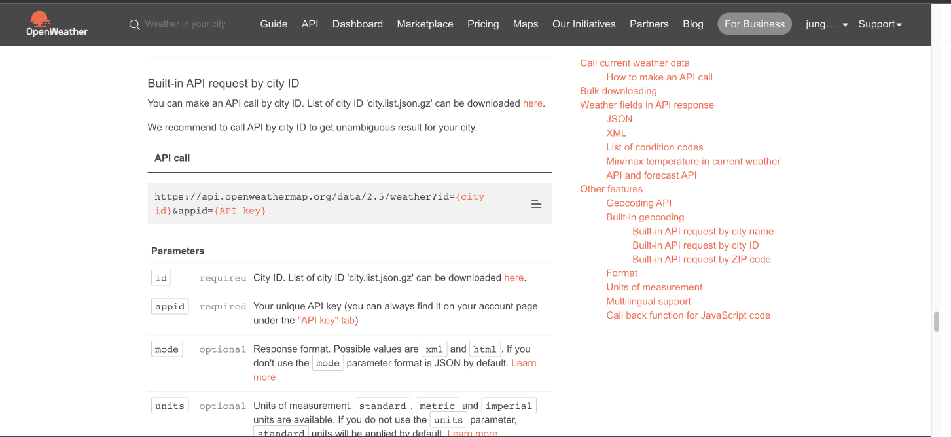
Task: Click the 'xml' value tag
Action: (x=434, y=349)
